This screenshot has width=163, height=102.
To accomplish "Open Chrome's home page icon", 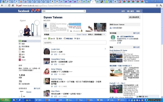I will [x=13, y=5].
